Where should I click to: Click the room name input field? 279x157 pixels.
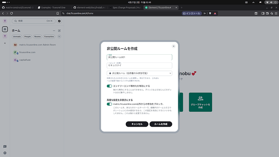(139, 57)
